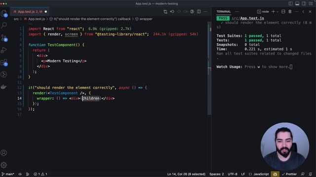Click the unsaved dot on App.test.js tab

46,12
